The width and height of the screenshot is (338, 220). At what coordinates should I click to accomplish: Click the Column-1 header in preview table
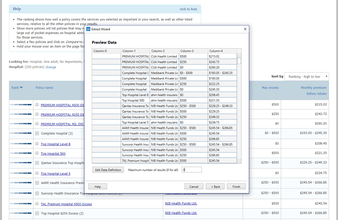pyautogui.click(x=135, y=51)
